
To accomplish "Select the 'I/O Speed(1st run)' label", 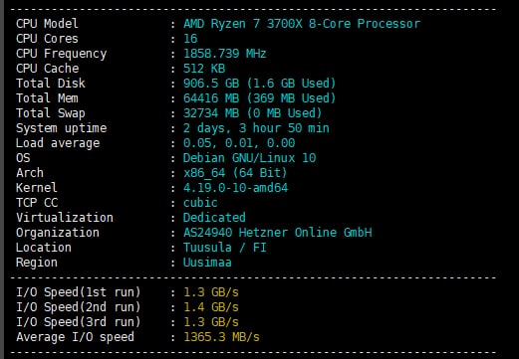I will pos(79,292).
